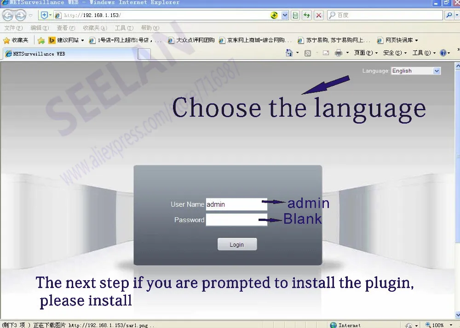Click the address bar showing 192.168.1.153
Image resolution: width=460 pixels, height=328 pixels.
(x=161, y=15)
